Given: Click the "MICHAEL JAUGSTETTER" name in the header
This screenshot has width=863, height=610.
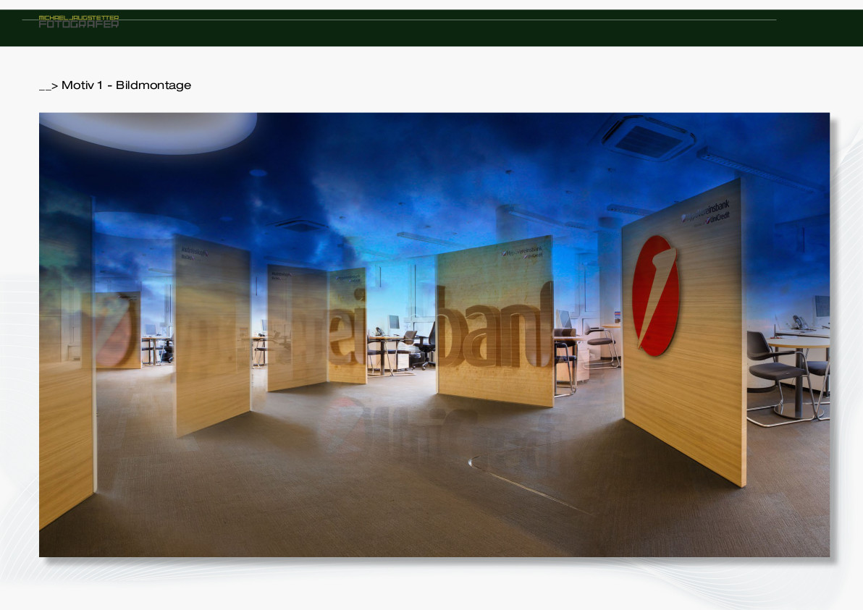Looking at the screenshot, I should coord(79,17).
